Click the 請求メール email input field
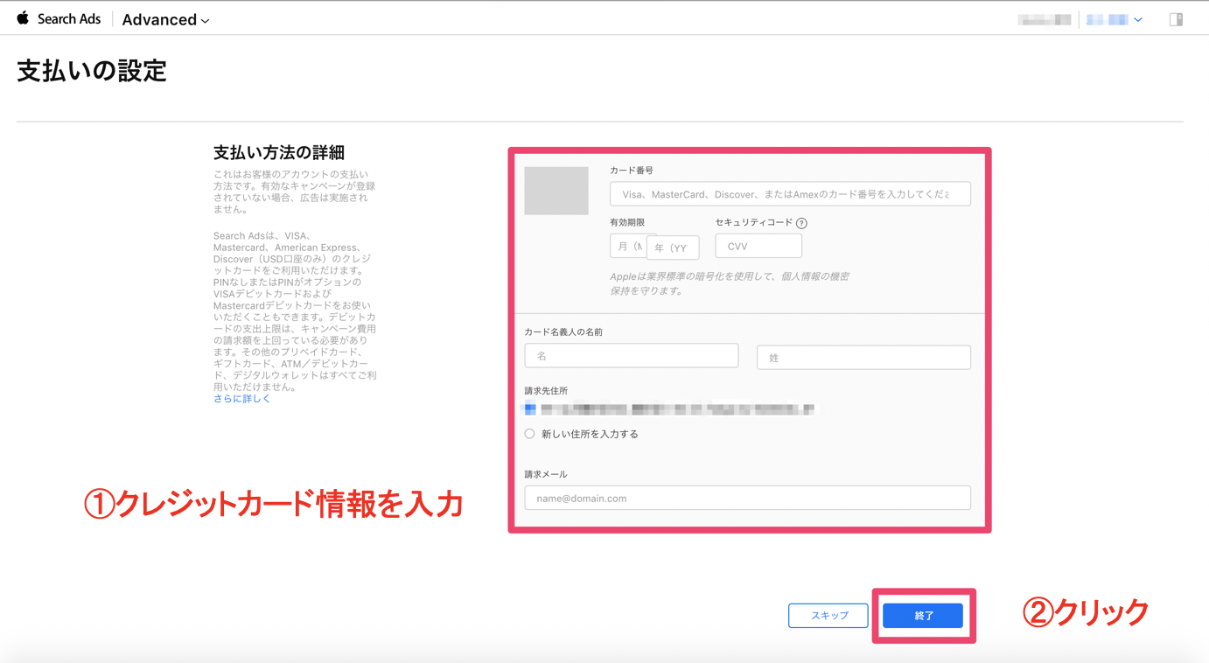 pos(747,499)
